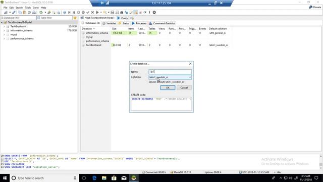
Task: Open the Help menu
Action: [x=43, y=8]
